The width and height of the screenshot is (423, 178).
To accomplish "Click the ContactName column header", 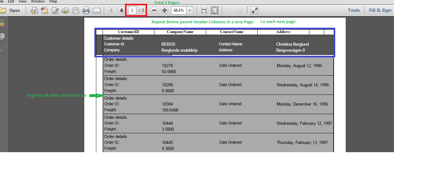I will (232, 32).
